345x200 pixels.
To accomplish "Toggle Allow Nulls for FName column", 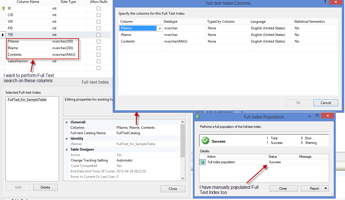I will 99,41.
